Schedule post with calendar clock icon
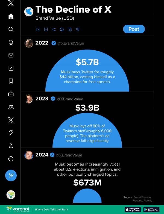This screenshot has width=164, height=214. [x=70, y=30]
